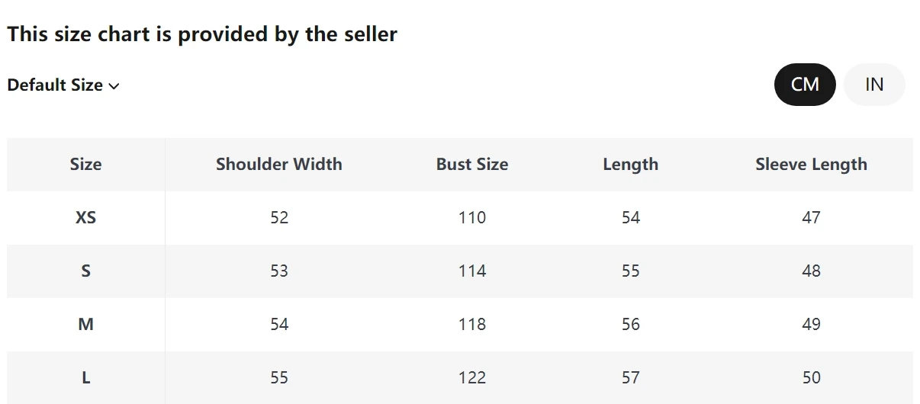Click the XS bust size value 110
Screen dimensions: 920x404
click(x=472, y=218)
